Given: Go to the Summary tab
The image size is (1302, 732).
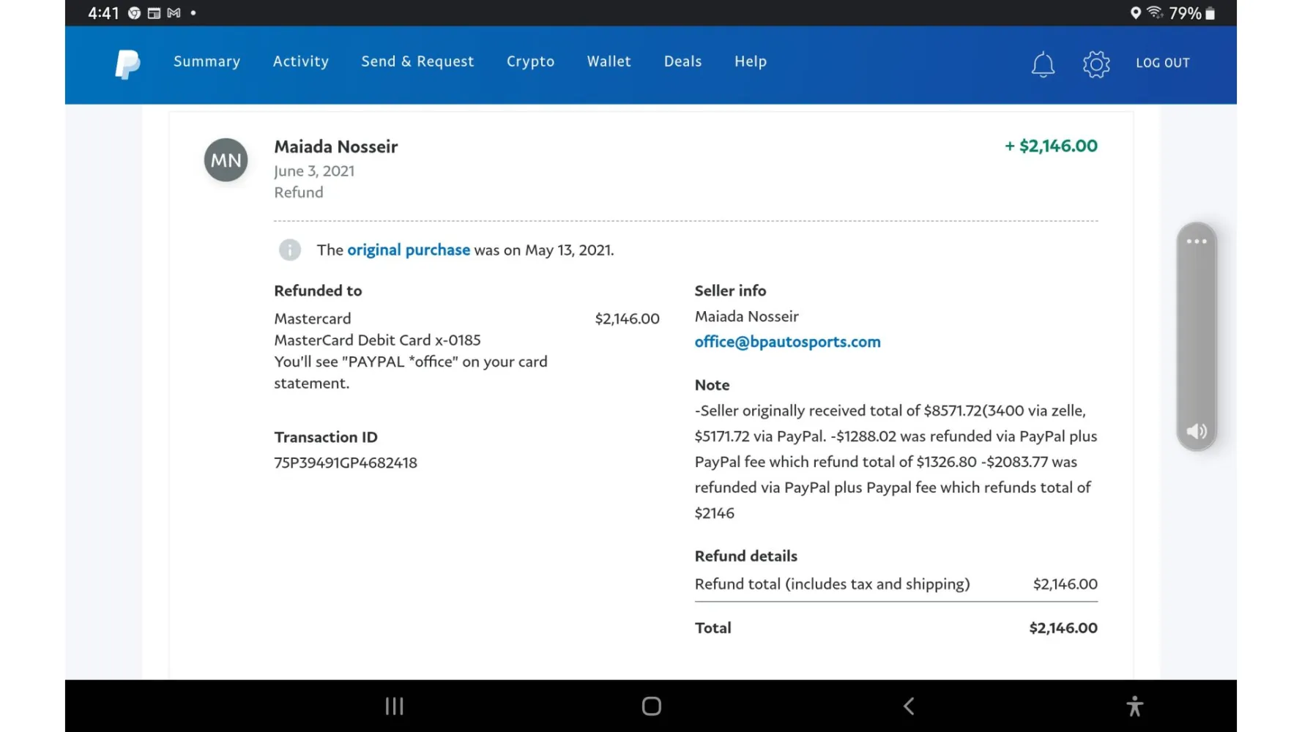Looking at the screenshot, I should [207, 61].
